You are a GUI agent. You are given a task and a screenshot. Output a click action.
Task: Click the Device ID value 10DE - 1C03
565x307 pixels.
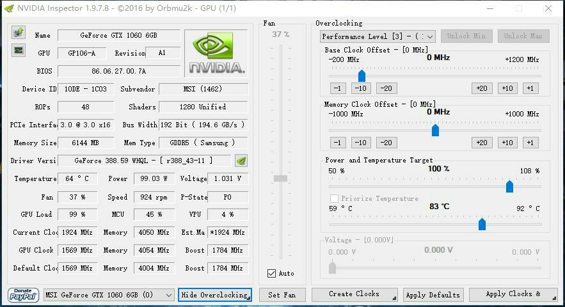click(x=86, y=89)
